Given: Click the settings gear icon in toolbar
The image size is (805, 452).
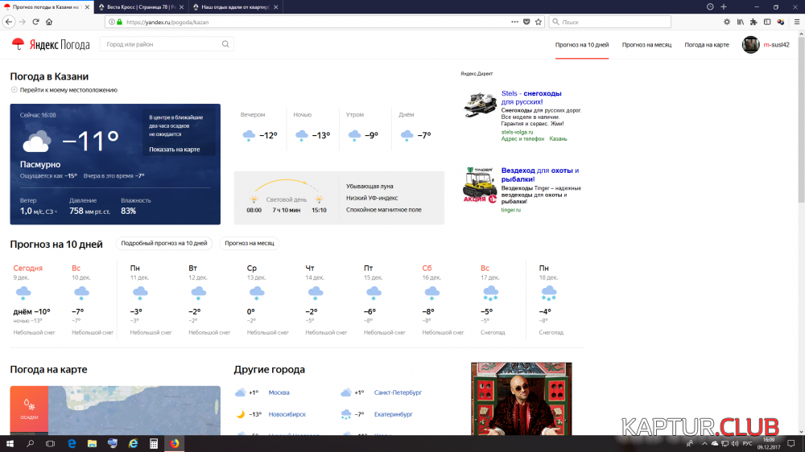Looking at the screenshot, I should pyautogui.click(x=726, y=22).
